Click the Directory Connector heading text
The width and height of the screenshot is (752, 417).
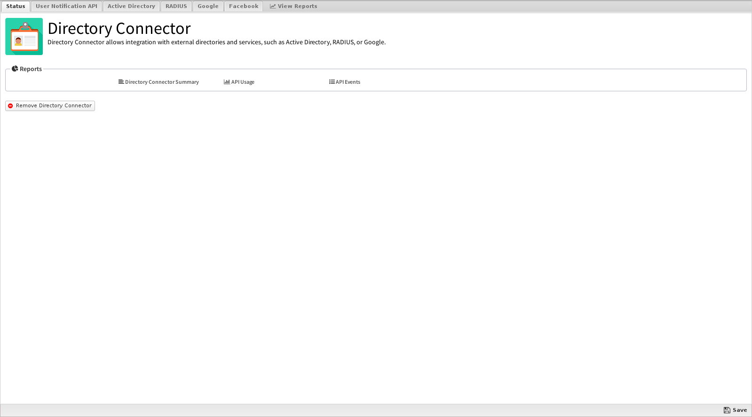[119, 28]
